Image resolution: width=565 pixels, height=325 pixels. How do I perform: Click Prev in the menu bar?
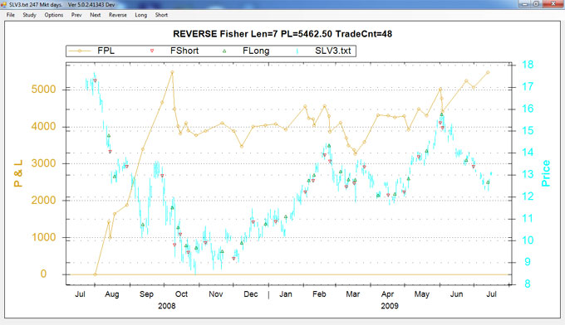tap(76, 15)
